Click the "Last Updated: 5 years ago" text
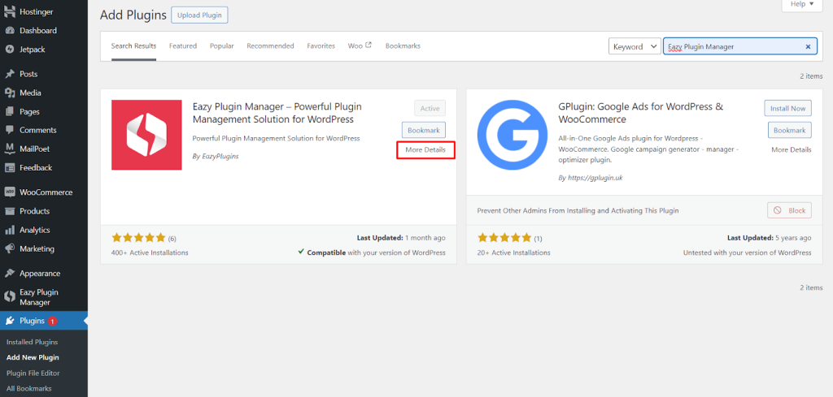The width and height of the screenshot is (833, 397). click(770, 238)
